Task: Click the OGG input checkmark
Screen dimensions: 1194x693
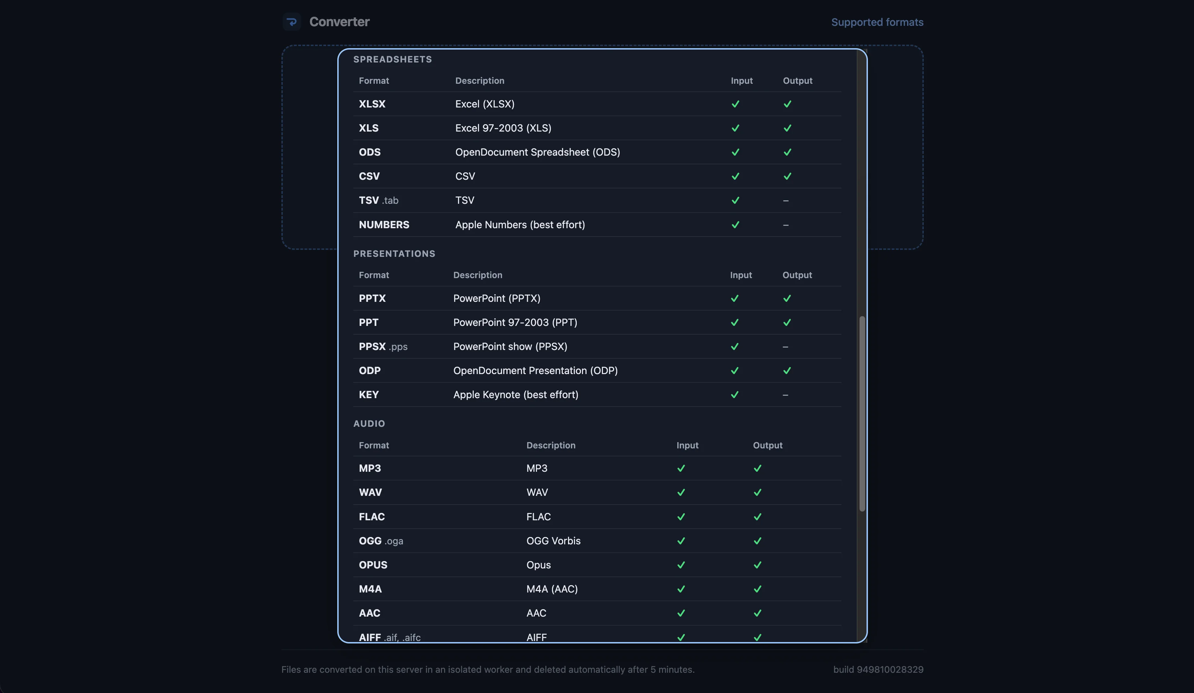Action: tap(681, 541)
